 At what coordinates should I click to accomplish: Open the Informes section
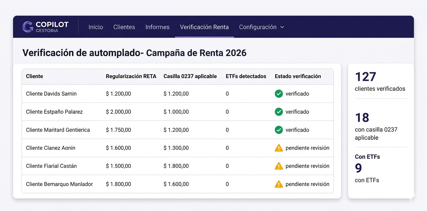click(157, 27)
